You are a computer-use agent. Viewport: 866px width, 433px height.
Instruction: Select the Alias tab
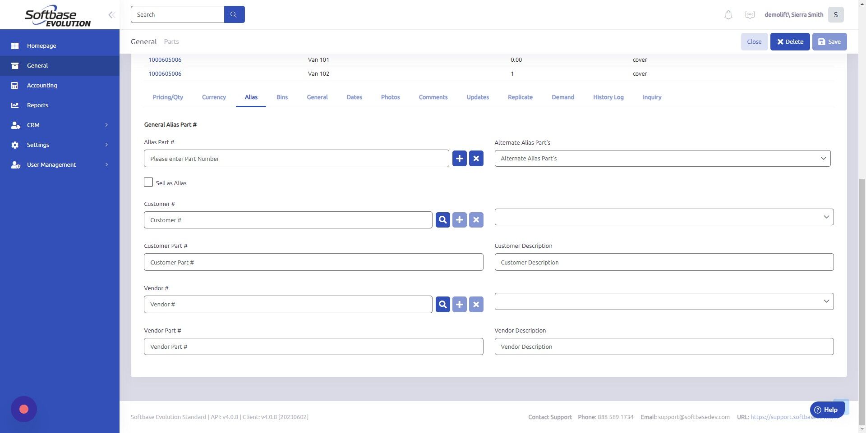(251, 97)
